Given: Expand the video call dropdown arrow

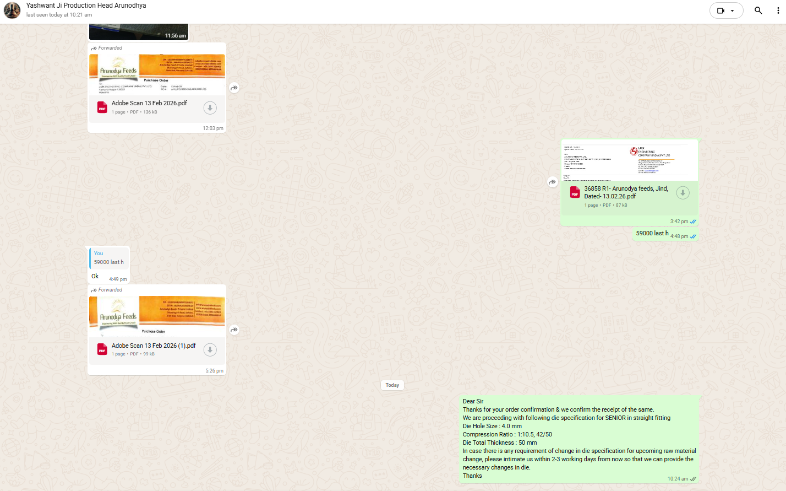Looking at the screenshot, I should (733, 10).
